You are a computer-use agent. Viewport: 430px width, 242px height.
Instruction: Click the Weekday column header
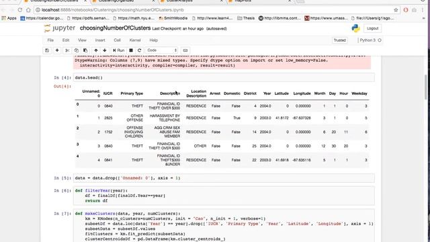coord(359,93)
